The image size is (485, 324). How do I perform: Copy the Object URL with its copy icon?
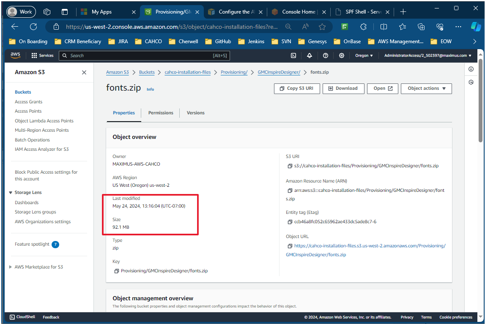[x=290, y=246]
